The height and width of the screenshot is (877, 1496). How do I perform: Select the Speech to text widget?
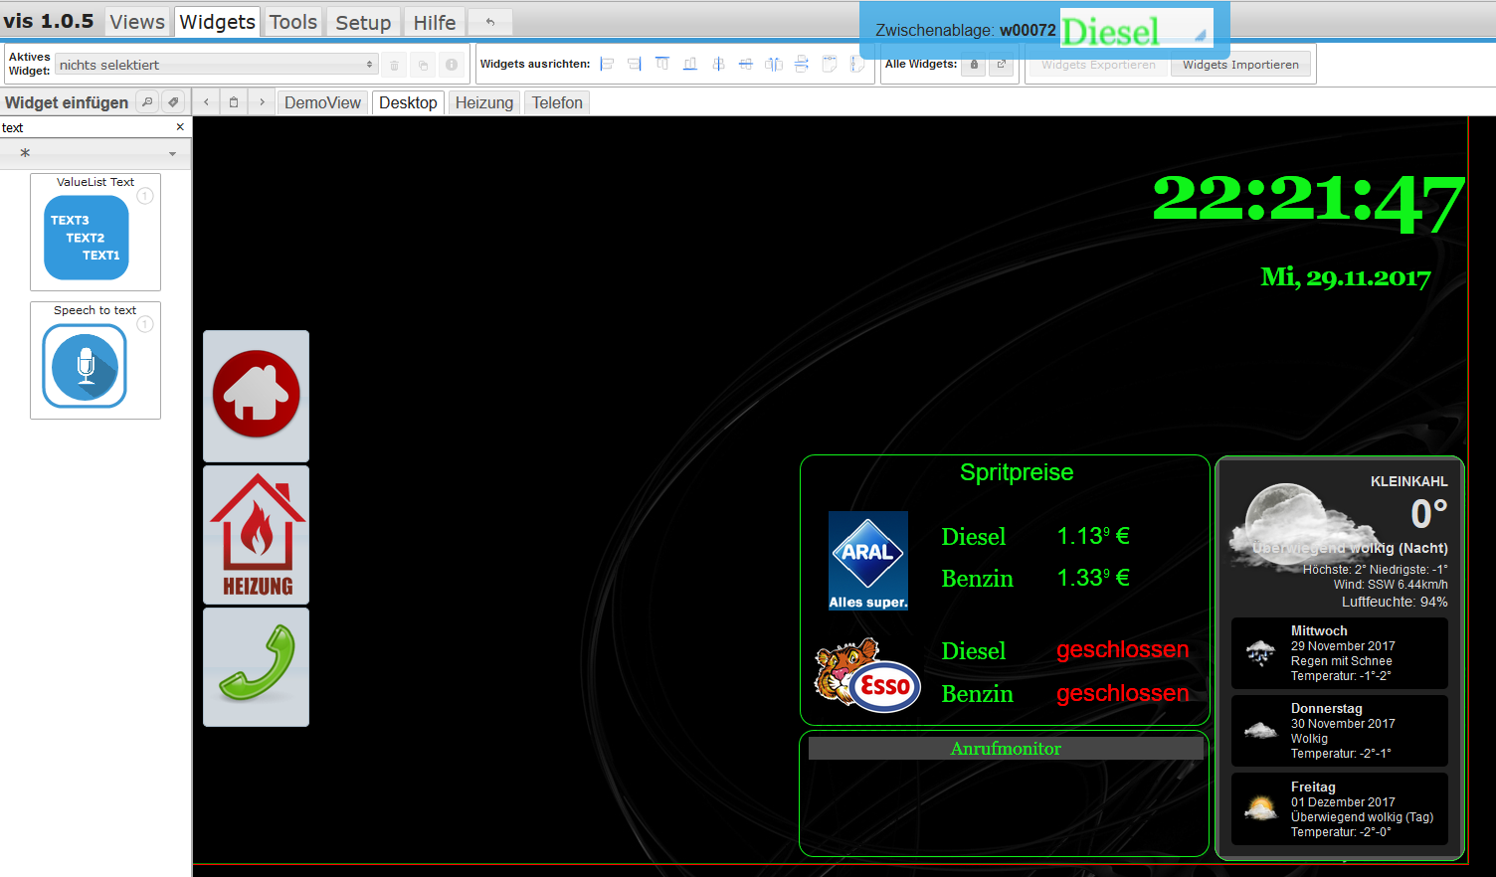pyautogui.click(x=95, y=361)
